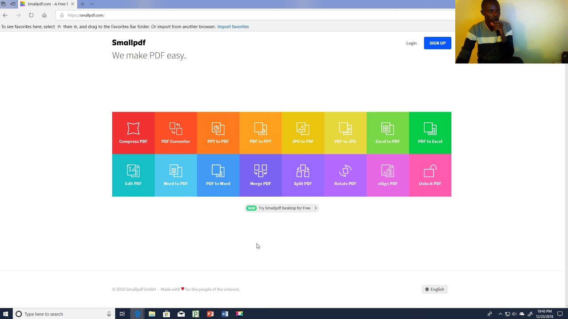The width and height of the screenshot is (568, 319).
Task: Open the Merge PDF tool
Action: (260, 175)
